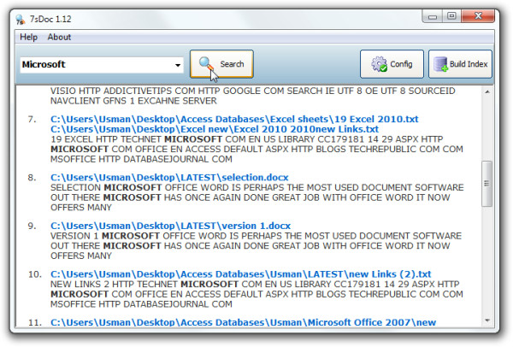Open the version 1.docx result link
This screenshot has height=347, width=513.
(170, 226)
